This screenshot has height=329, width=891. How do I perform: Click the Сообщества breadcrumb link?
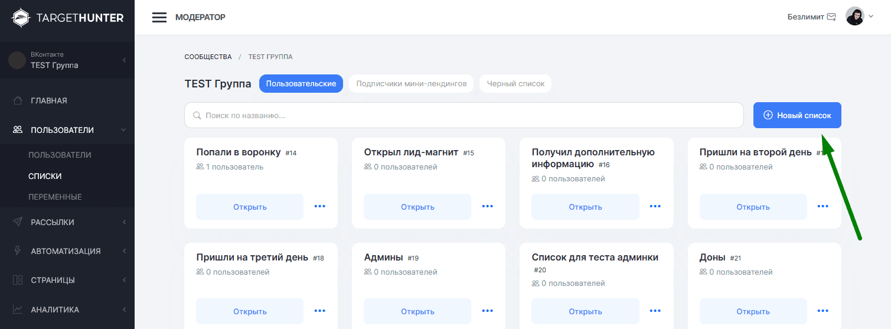point(208,57)
